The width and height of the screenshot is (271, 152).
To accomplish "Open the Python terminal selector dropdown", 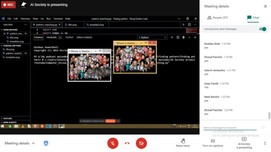I will point(152,37).
